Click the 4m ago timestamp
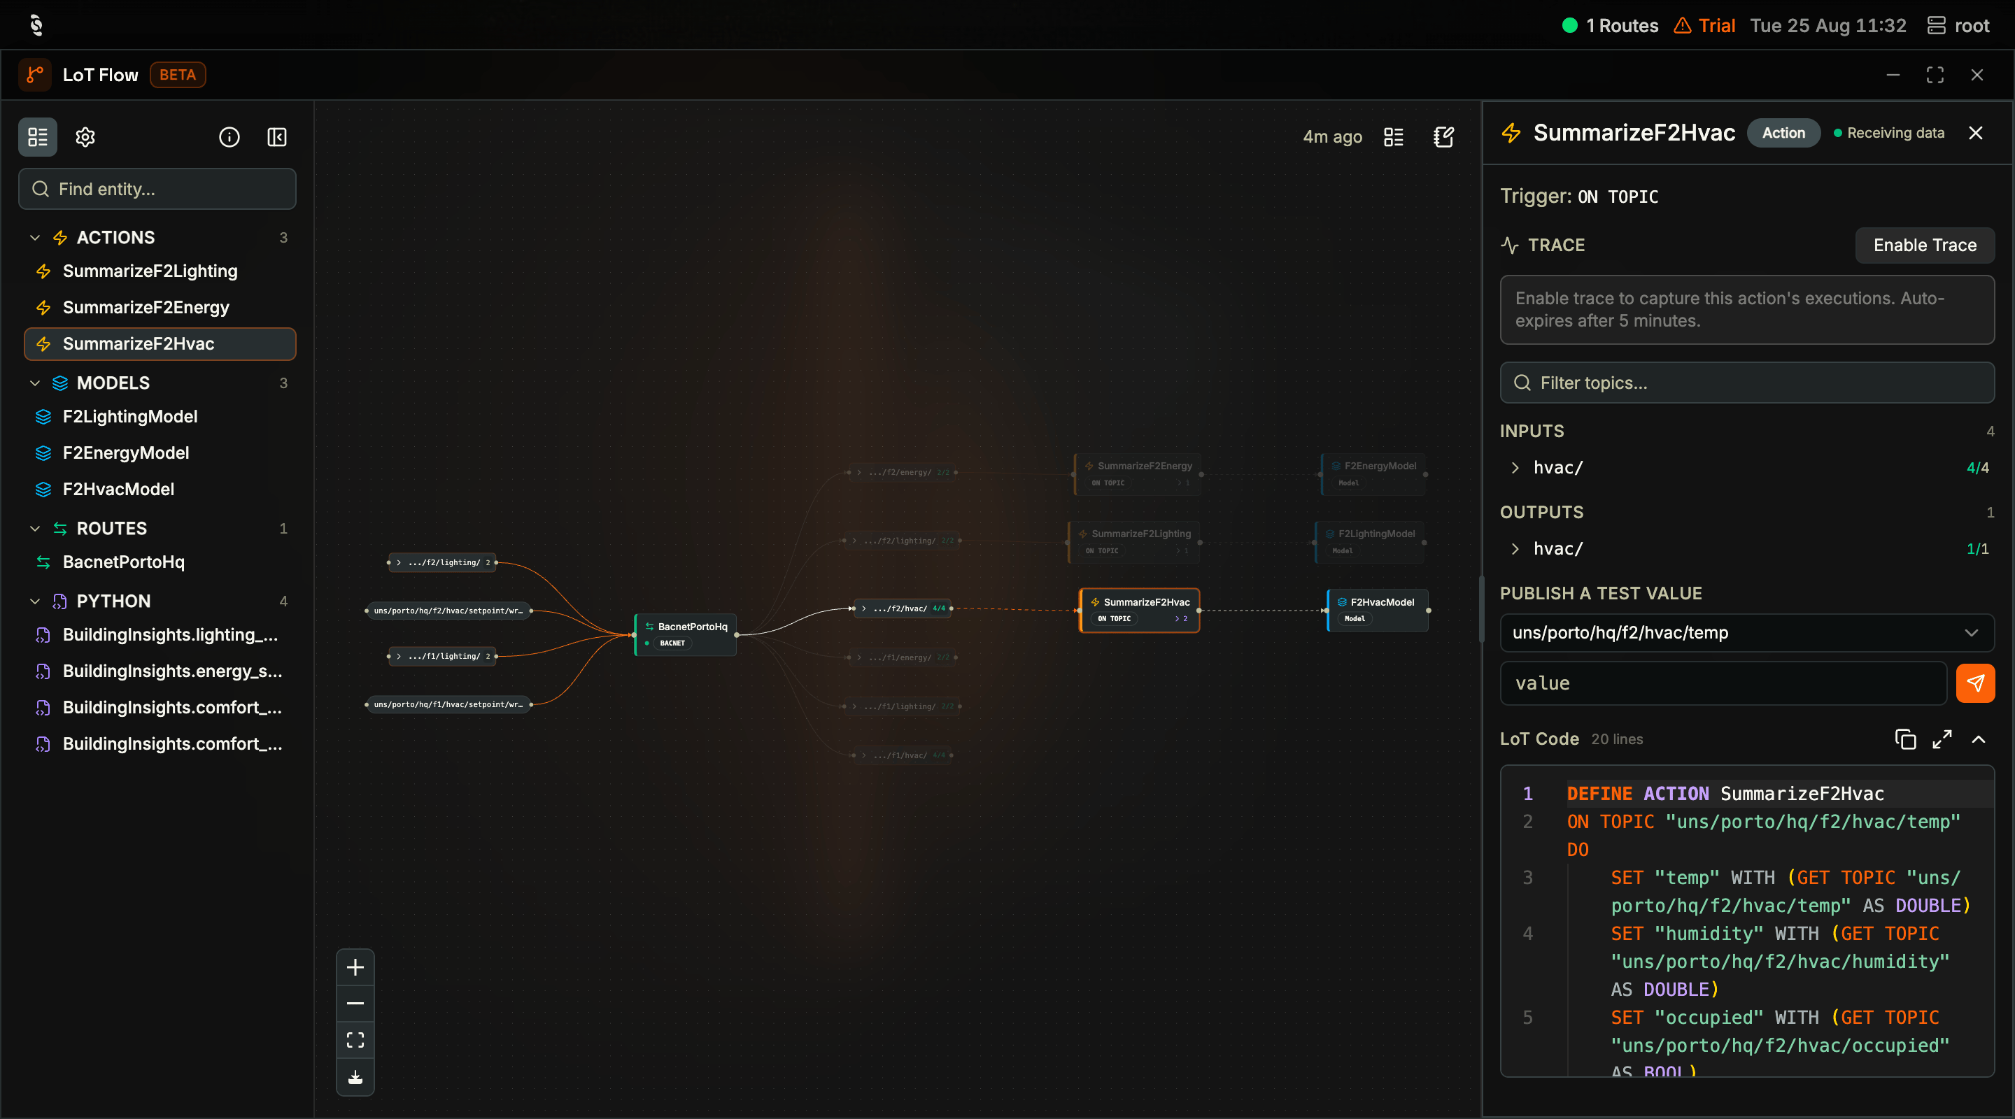Image resolution: width=2015 pixels, height=1119 pixels. point(1332,137)
